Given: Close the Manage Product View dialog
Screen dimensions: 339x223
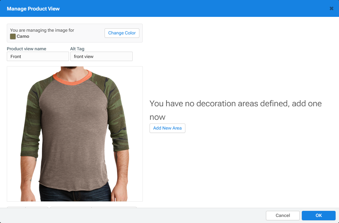Looking at the screenshot, I should click(332, 8).
